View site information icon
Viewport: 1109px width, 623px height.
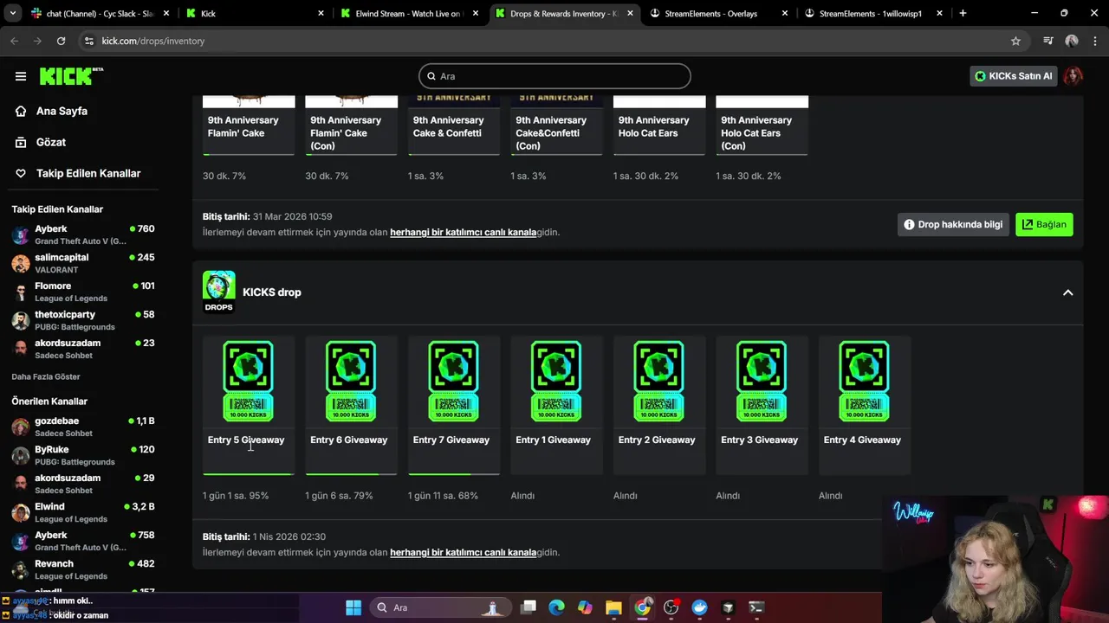pos(88,41)
